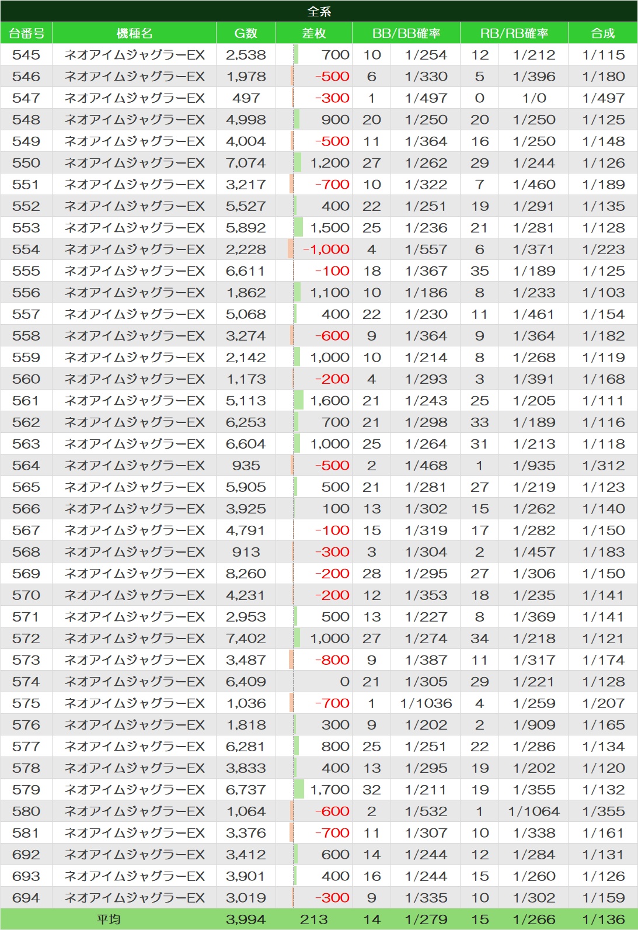Image resolution: width=638 pixels, height=930 pixels.
Task: Click BB確率 1/1036 in row 575
Action: click(426, 703)
